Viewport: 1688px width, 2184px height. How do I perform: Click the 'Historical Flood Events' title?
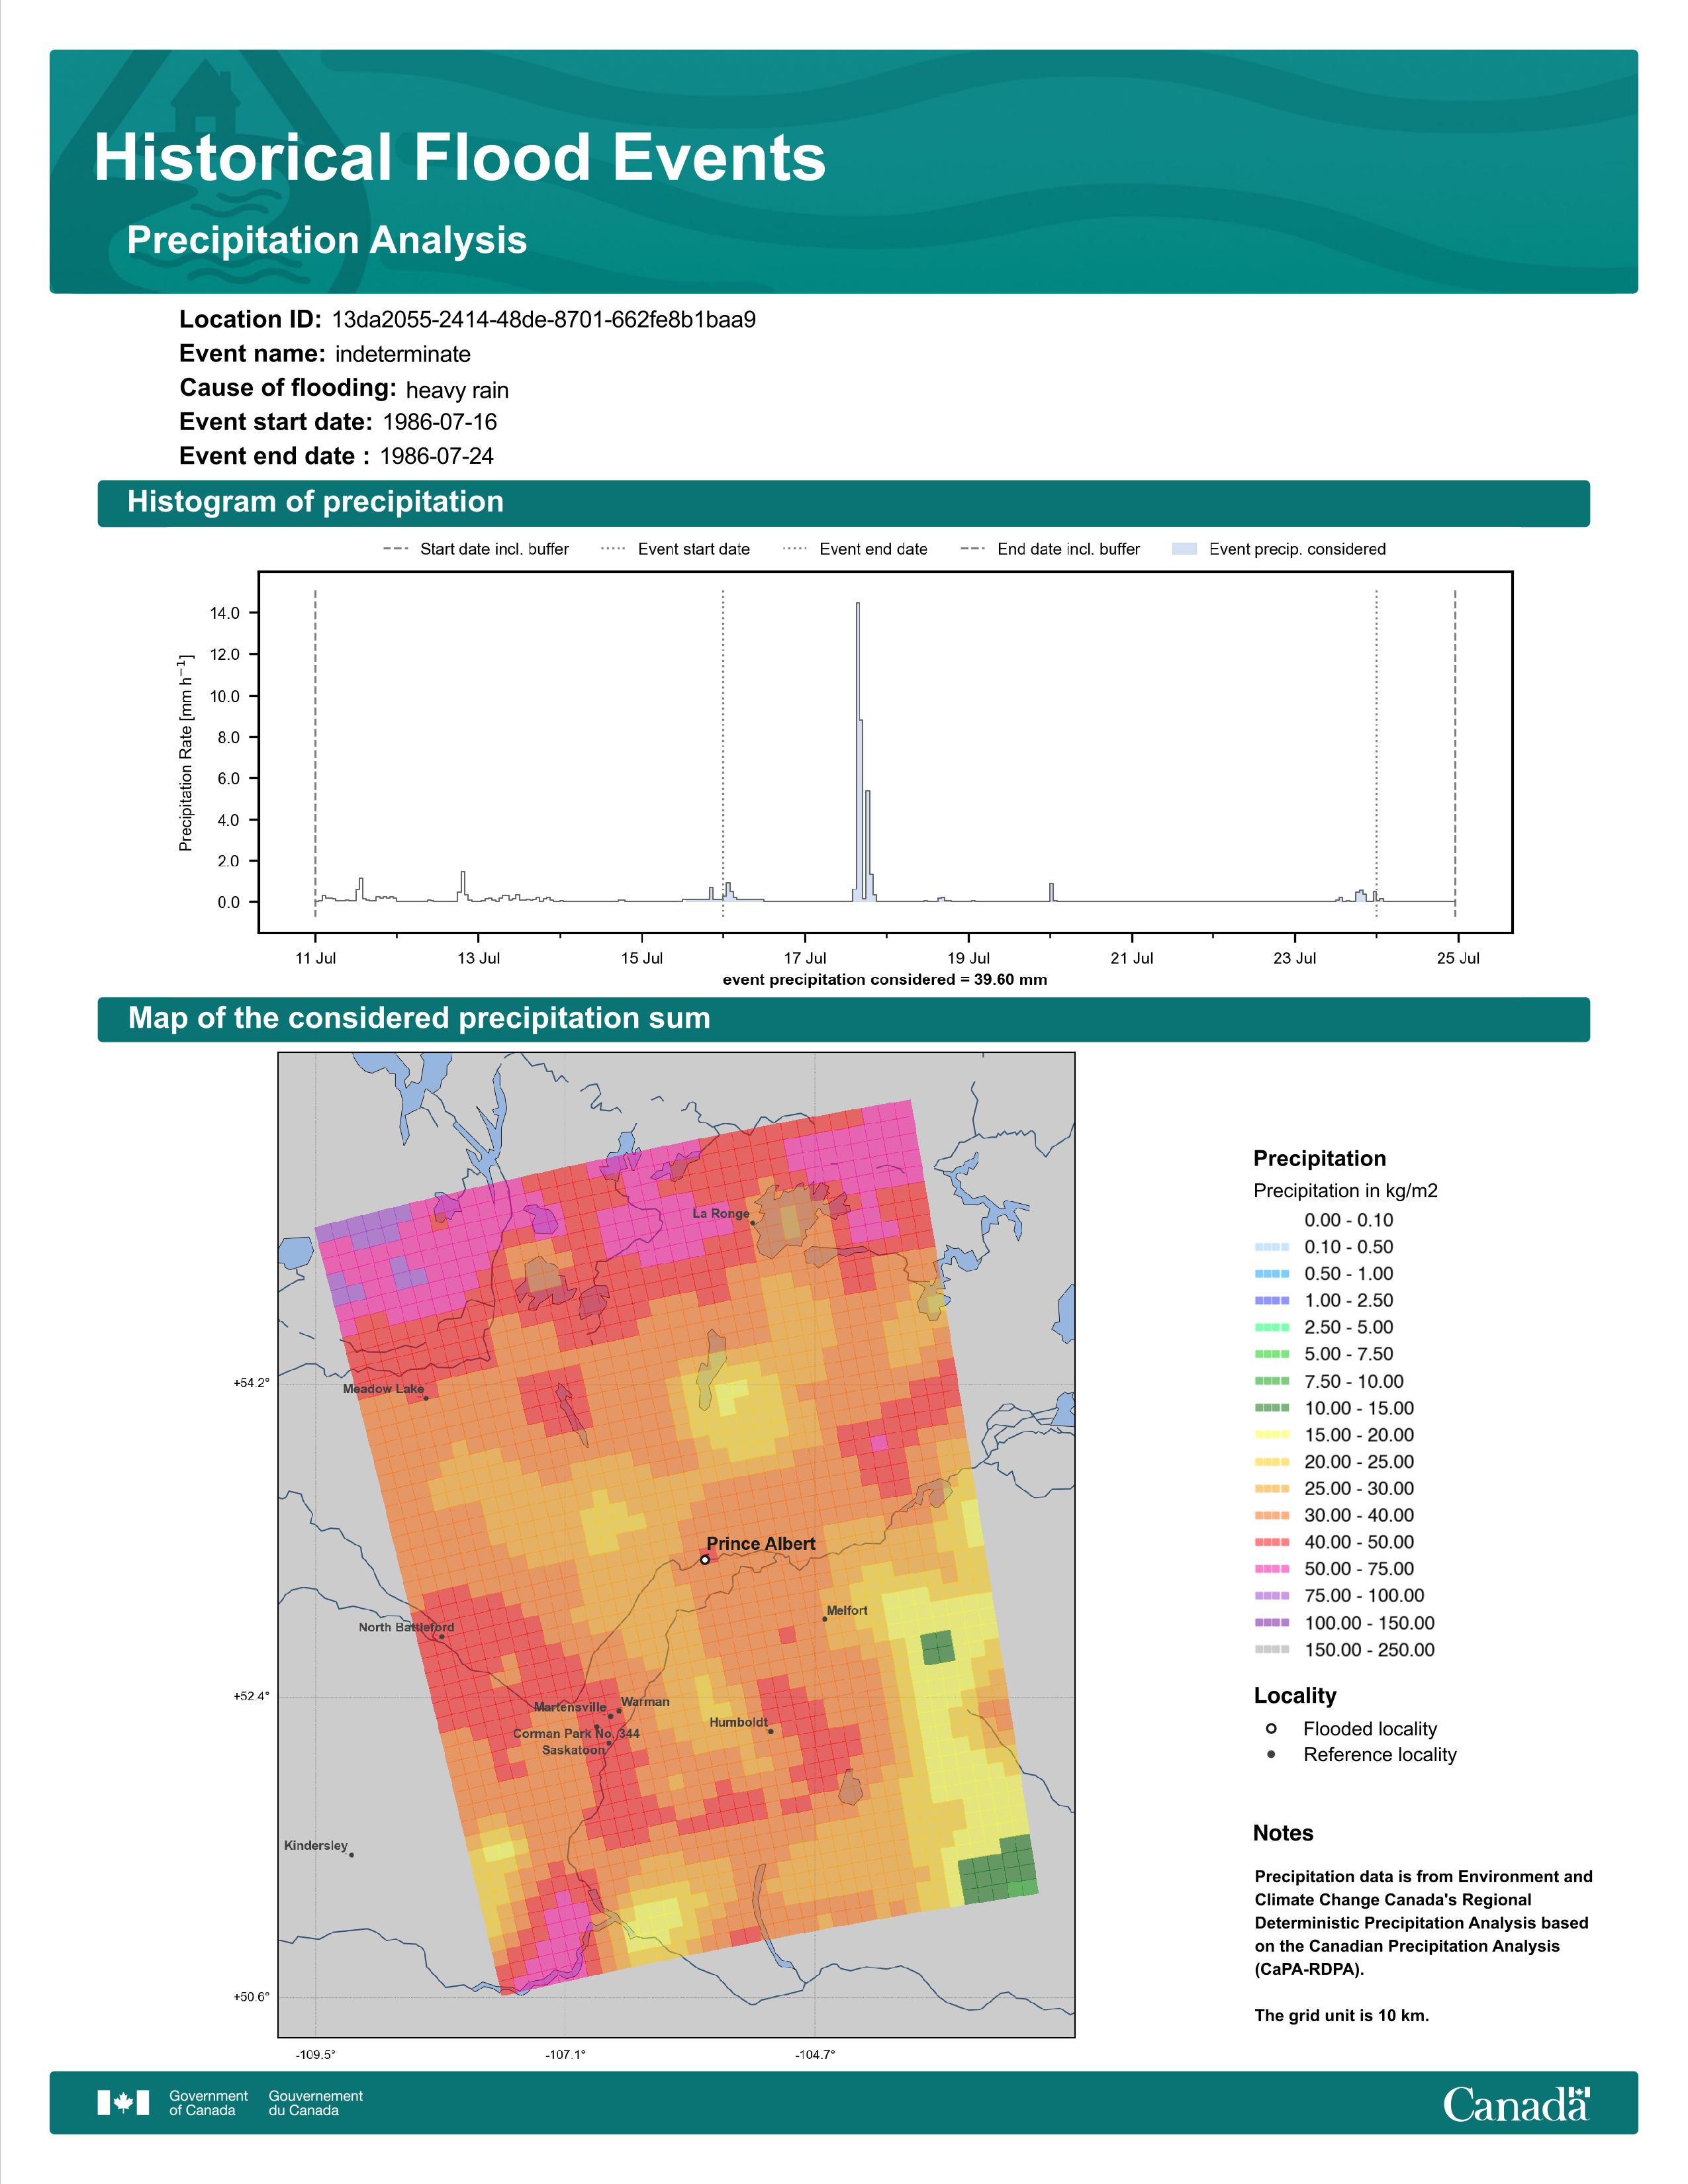point(460,158)
